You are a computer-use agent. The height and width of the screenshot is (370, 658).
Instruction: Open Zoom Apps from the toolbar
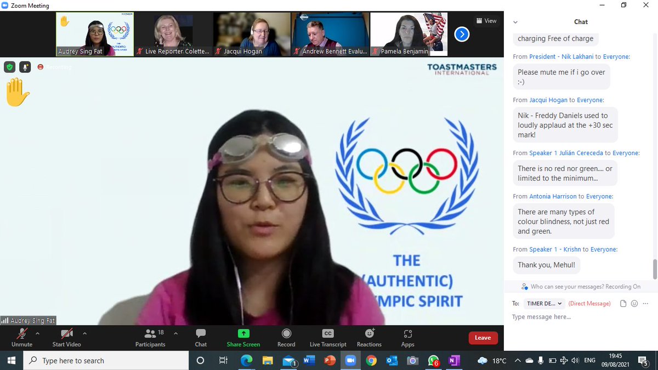(407, 337)
